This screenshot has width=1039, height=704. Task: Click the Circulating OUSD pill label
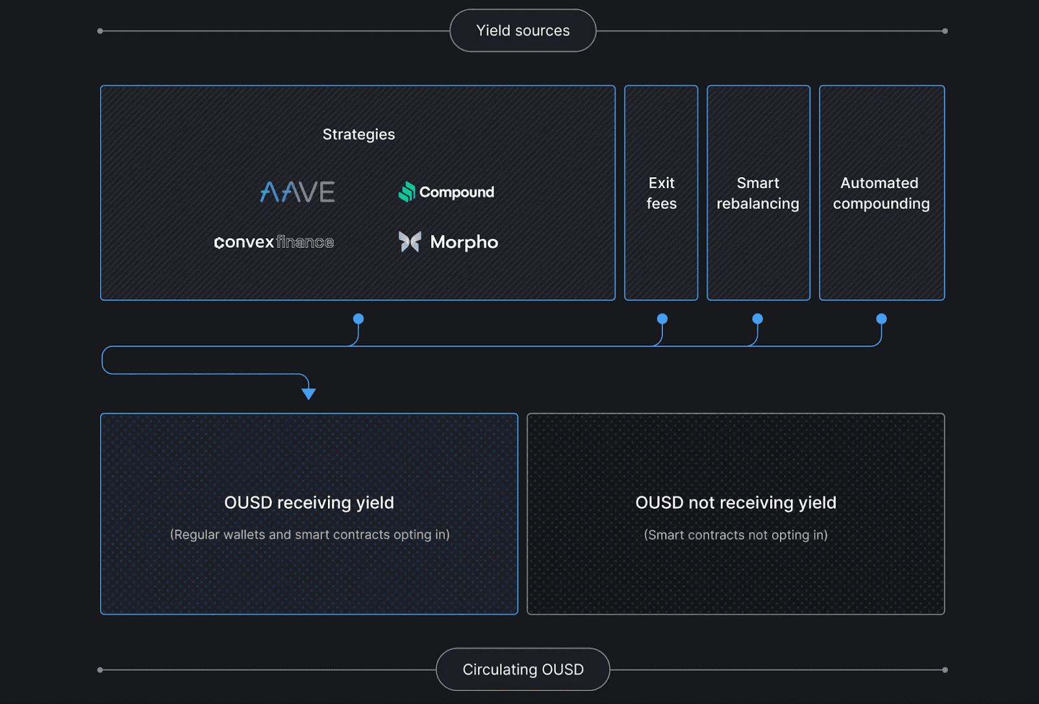click(x=523, y=670)
